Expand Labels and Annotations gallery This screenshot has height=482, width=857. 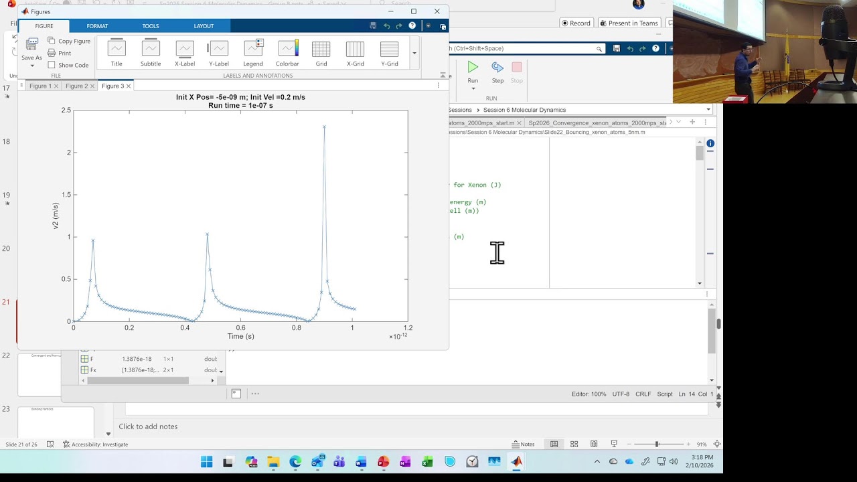click(x=414, y=53)
